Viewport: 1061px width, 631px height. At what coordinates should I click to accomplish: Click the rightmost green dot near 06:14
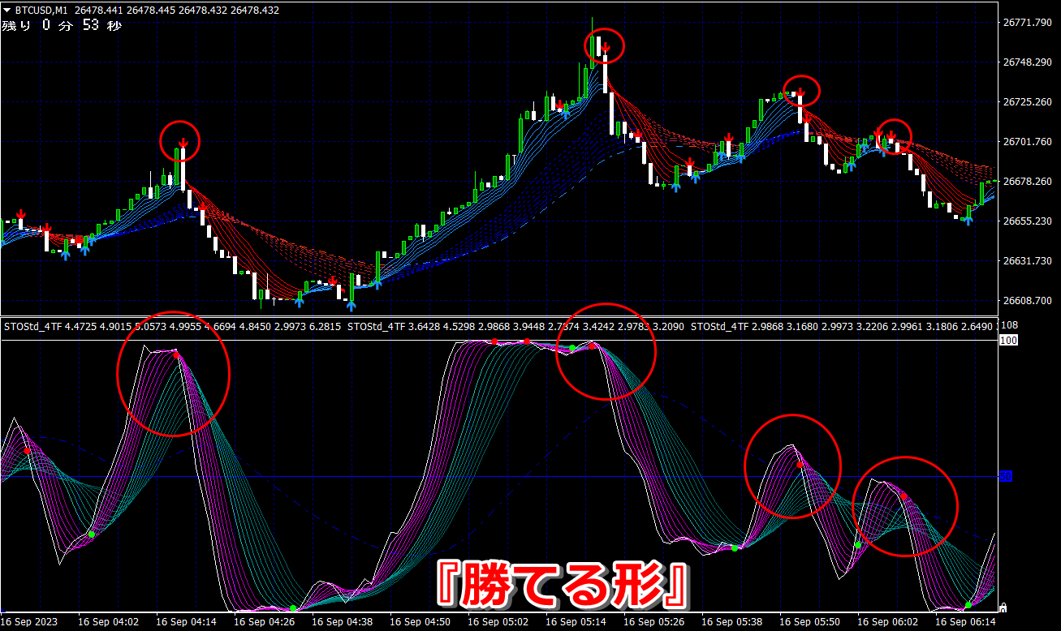pos(968,605)
